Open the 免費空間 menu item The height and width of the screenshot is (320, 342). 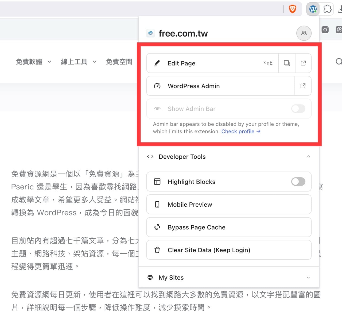tap(119, 62)
